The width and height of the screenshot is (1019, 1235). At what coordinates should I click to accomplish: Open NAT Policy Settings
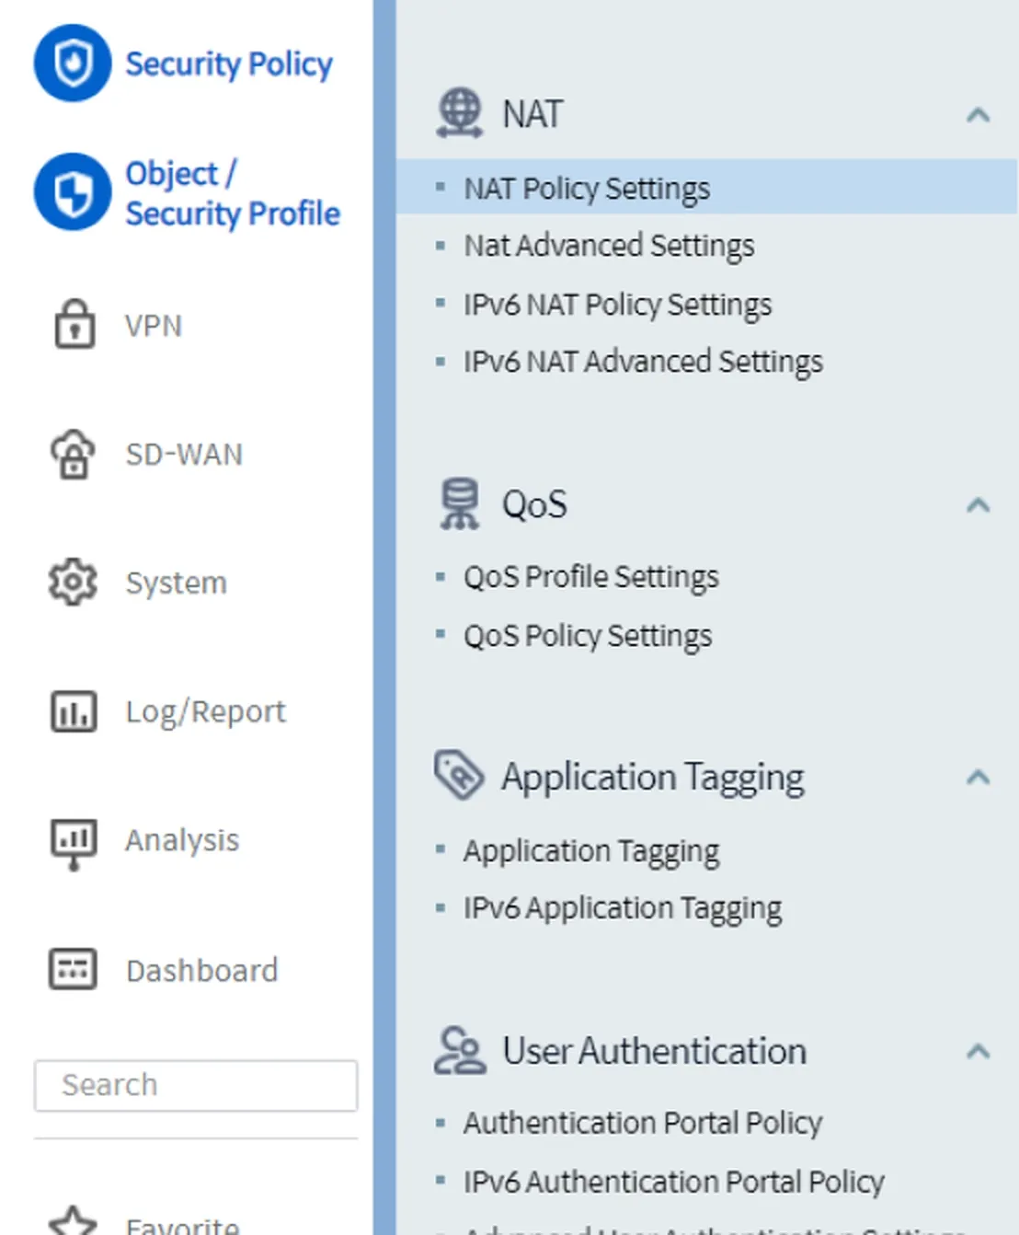587,188
